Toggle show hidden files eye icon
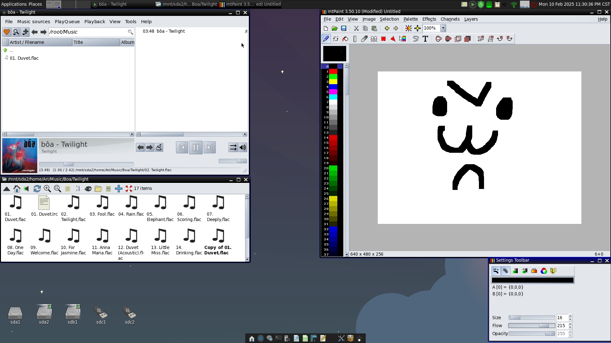 point(88,189)
